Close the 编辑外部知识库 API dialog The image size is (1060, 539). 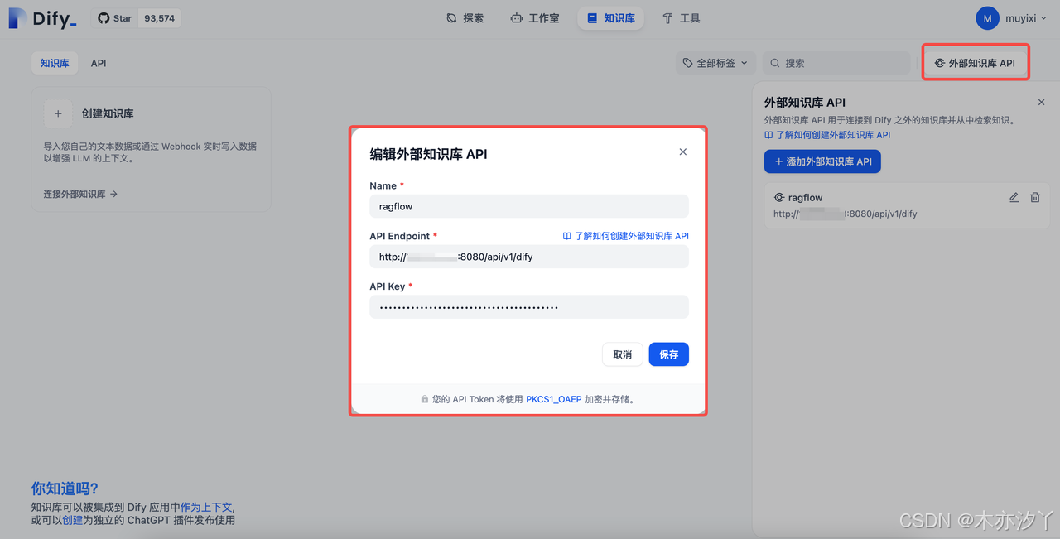[x=682, y=152]
